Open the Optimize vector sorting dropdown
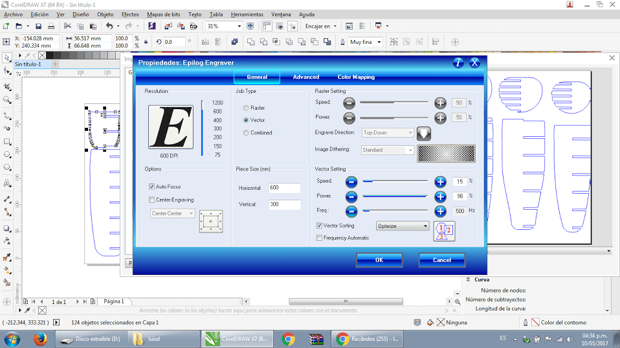The image size is (620, 348). click(402, 226)
